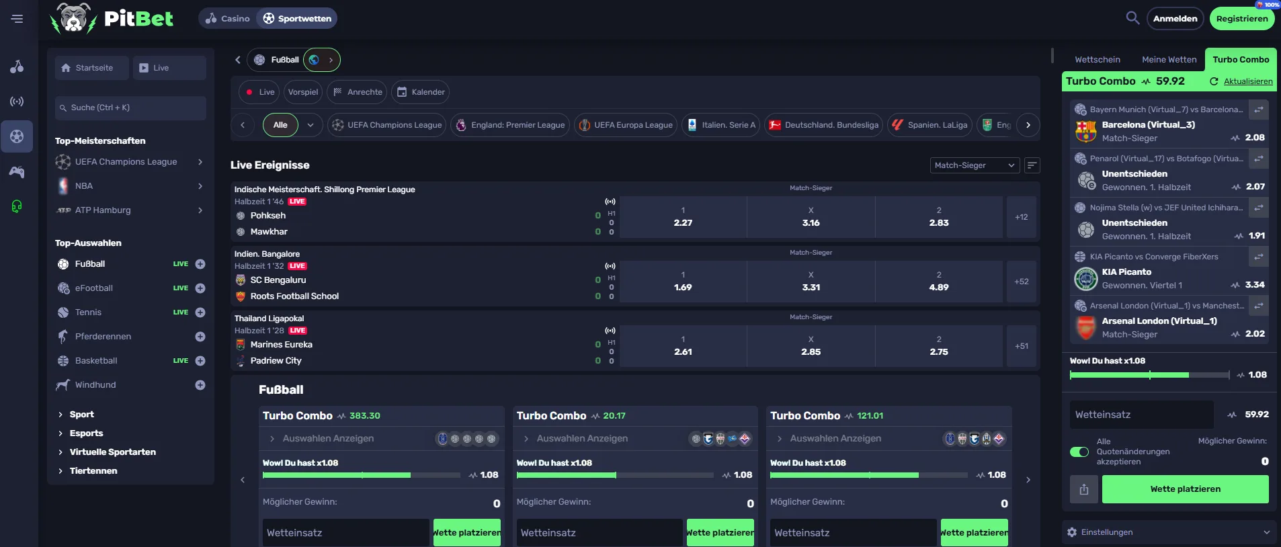Select the Alle league filter
This screenshot has height=547, width=1281.
tap(280, 125)
